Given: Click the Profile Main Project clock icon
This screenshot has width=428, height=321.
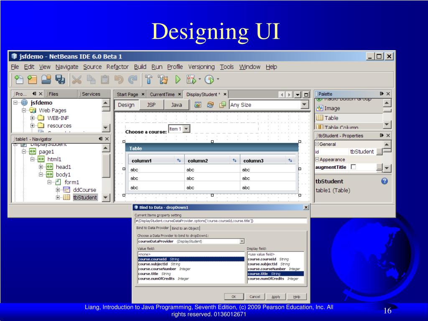Looking at the screenshot, I should coord(209,79).
